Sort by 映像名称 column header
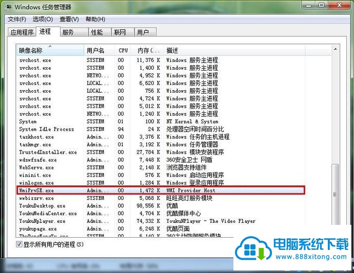 pyautogui.click(x=50, y=51)
